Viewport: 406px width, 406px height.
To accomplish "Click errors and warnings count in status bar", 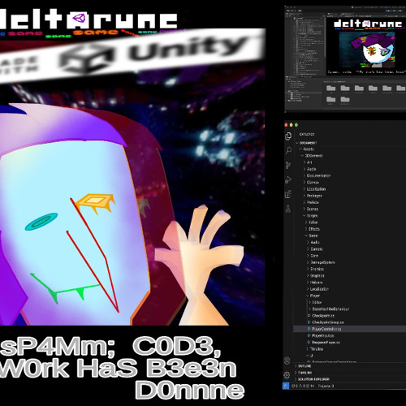I will pyautogui.click(x=303, y=386).
